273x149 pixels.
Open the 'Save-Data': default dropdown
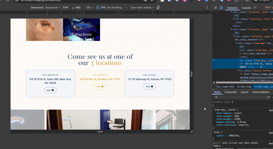click(142, 7)
